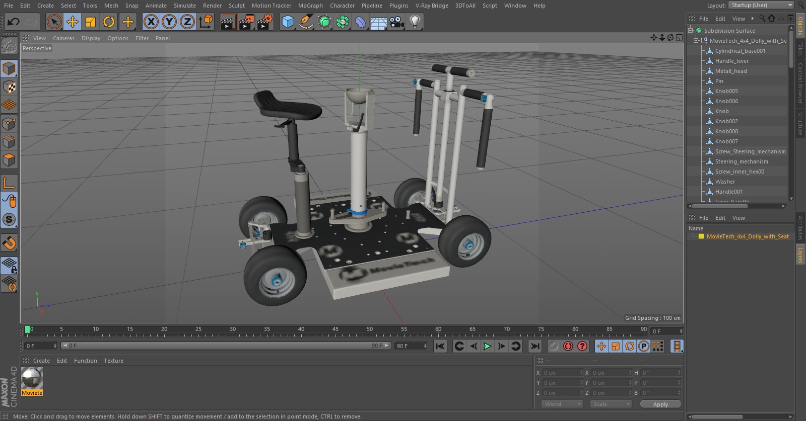Toggle Parameter keyframe recording
The height and width of the screenshot is (421, 806).
[x=644, y=346]
